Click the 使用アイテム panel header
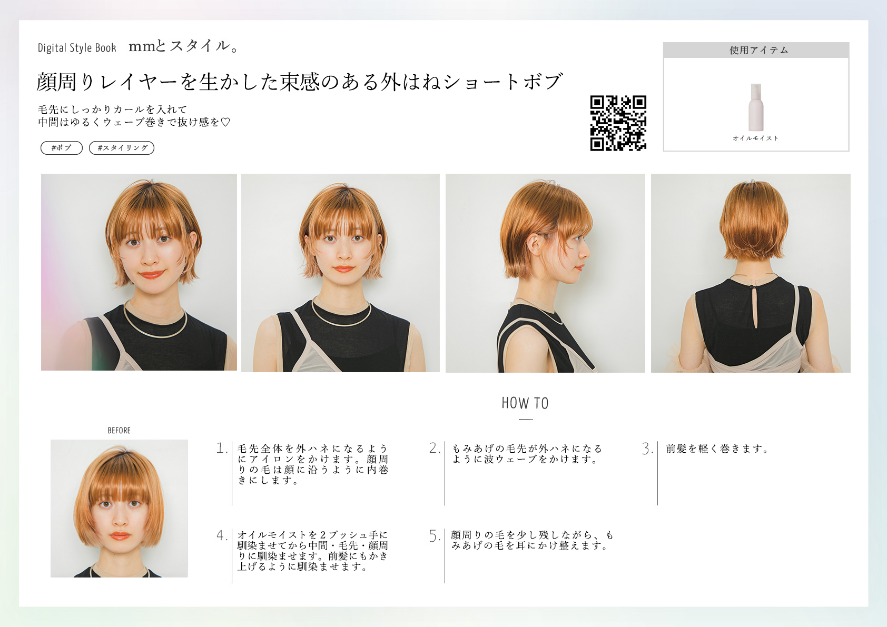The width and height of the screenshot is (887, 627). click(756, 50)
